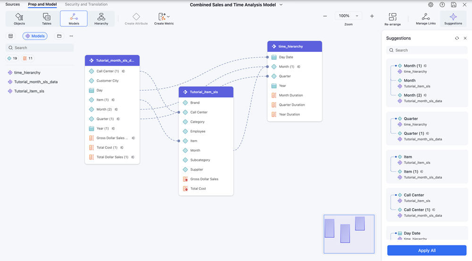The image size is (472, 261).
Task: Click the Apply All button
Action: click(x=427, y=251)
